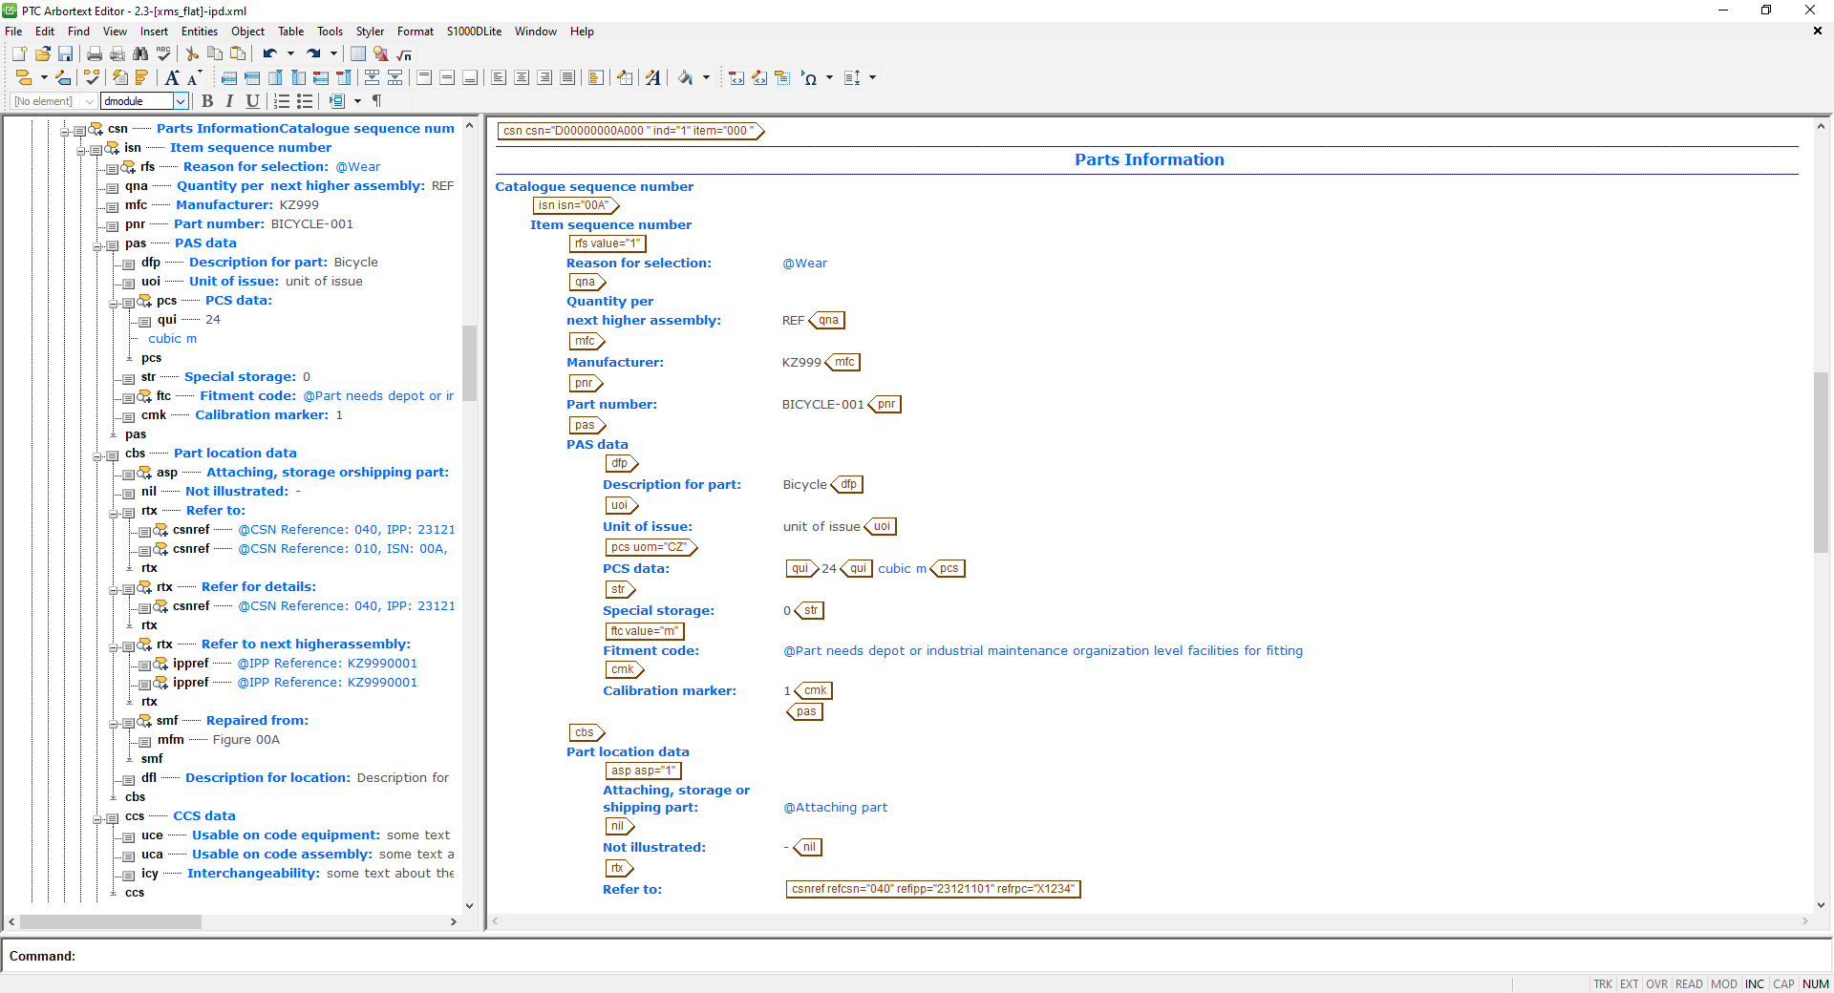The image size is (1834, 993).
Task: Toggle Bold formatting
Action: click(207, 101)
